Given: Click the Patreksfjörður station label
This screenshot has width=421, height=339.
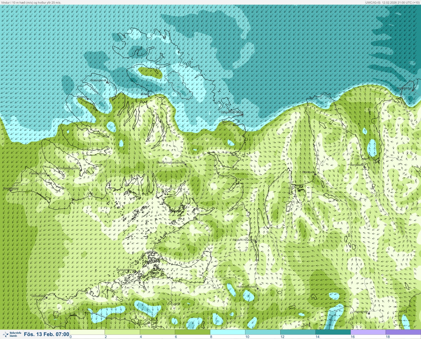Looking at the screenshot, I should 38,173.
